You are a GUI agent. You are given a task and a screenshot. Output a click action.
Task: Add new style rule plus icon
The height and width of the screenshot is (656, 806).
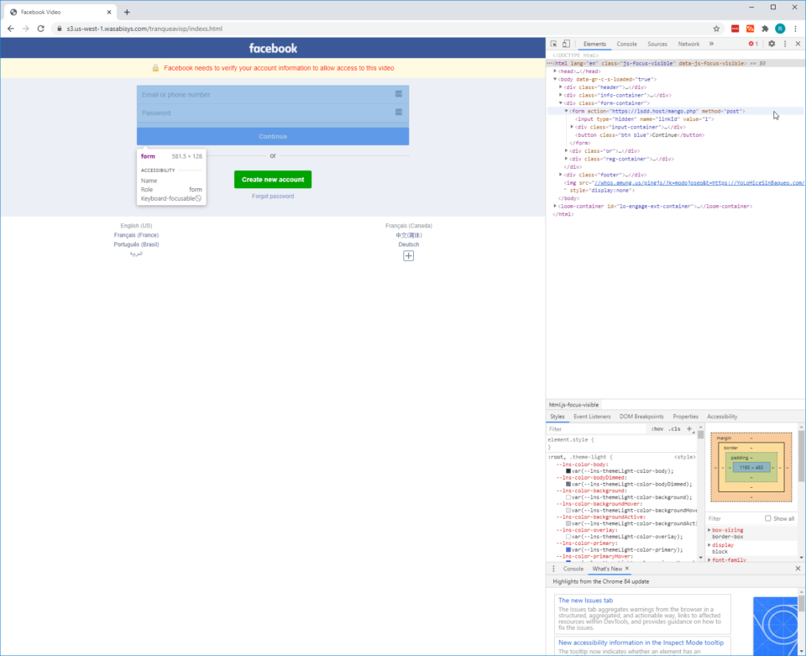coord(689,428)
